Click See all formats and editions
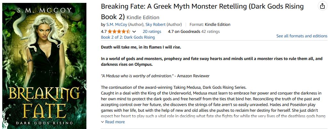The height and width of the screenshot is (129, 329). (302, 36)
